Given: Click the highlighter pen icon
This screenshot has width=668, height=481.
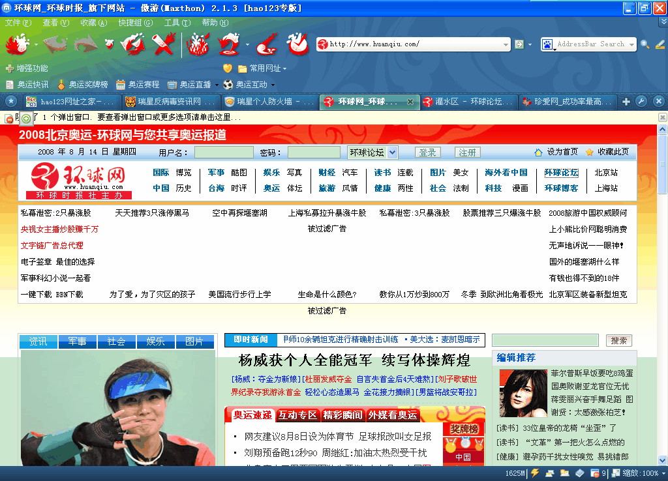Looking at the screenshot, I should 660,44.
